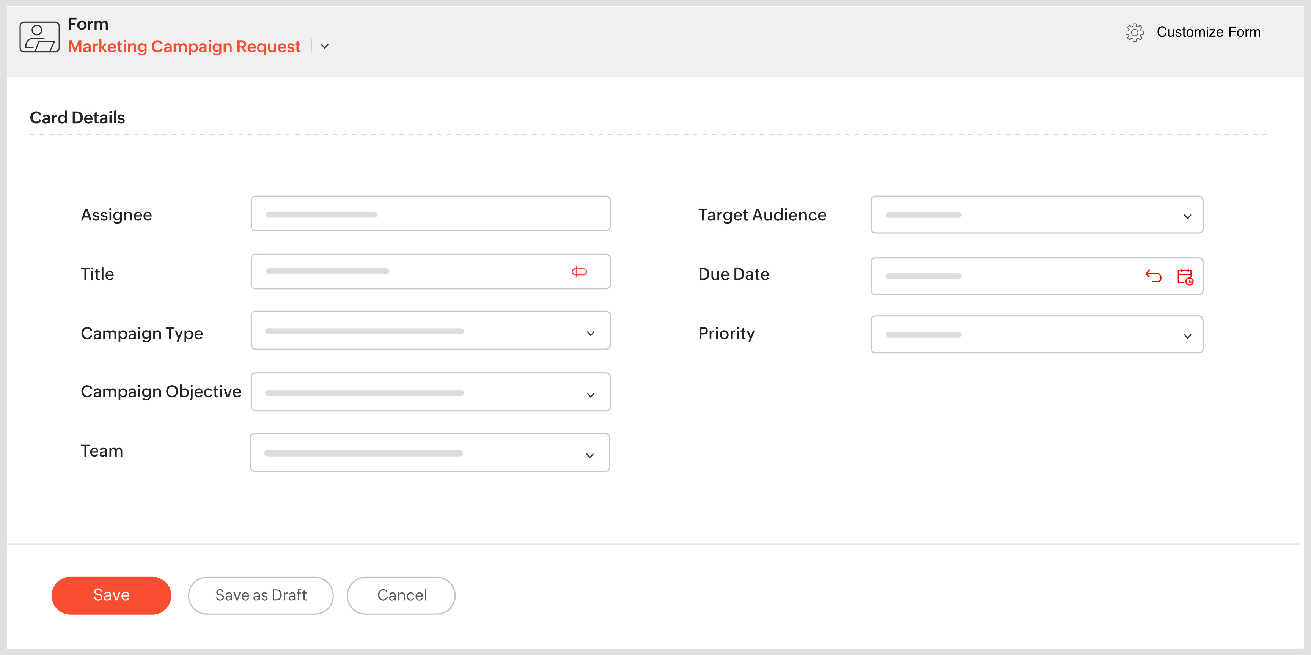Image resolution: width=1311 pixels, height=655 pixels.
Task: Click the Marketing Campaign Request title
Action: pyautogui.click(x=184, y=46)
